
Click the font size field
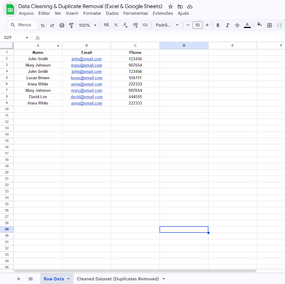198,25
